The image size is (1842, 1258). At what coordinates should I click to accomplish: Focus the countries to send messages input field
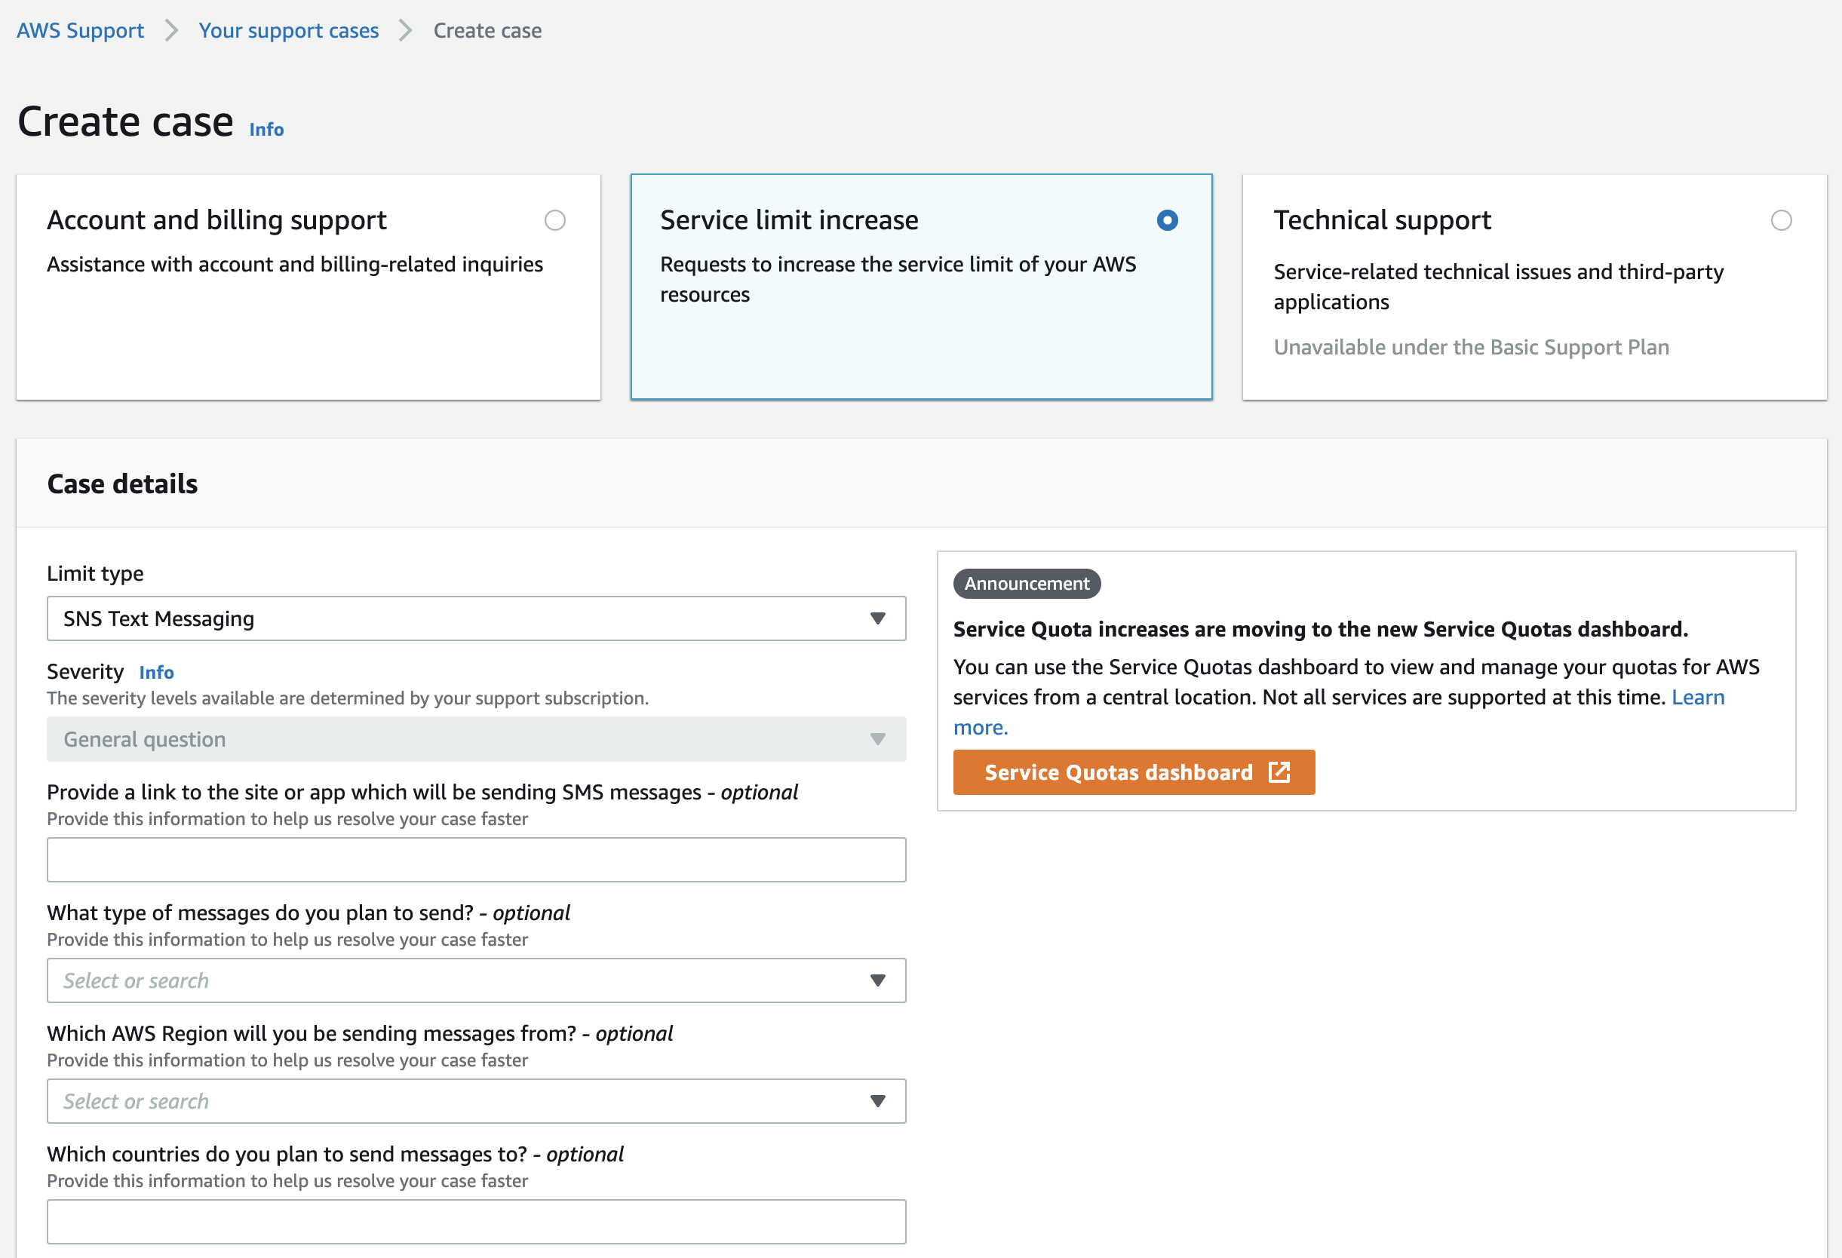[x=475, y=1222]
